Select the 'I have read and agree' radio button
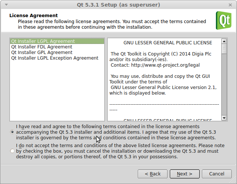This screenshot has width=237, height=184. [12, 132]
